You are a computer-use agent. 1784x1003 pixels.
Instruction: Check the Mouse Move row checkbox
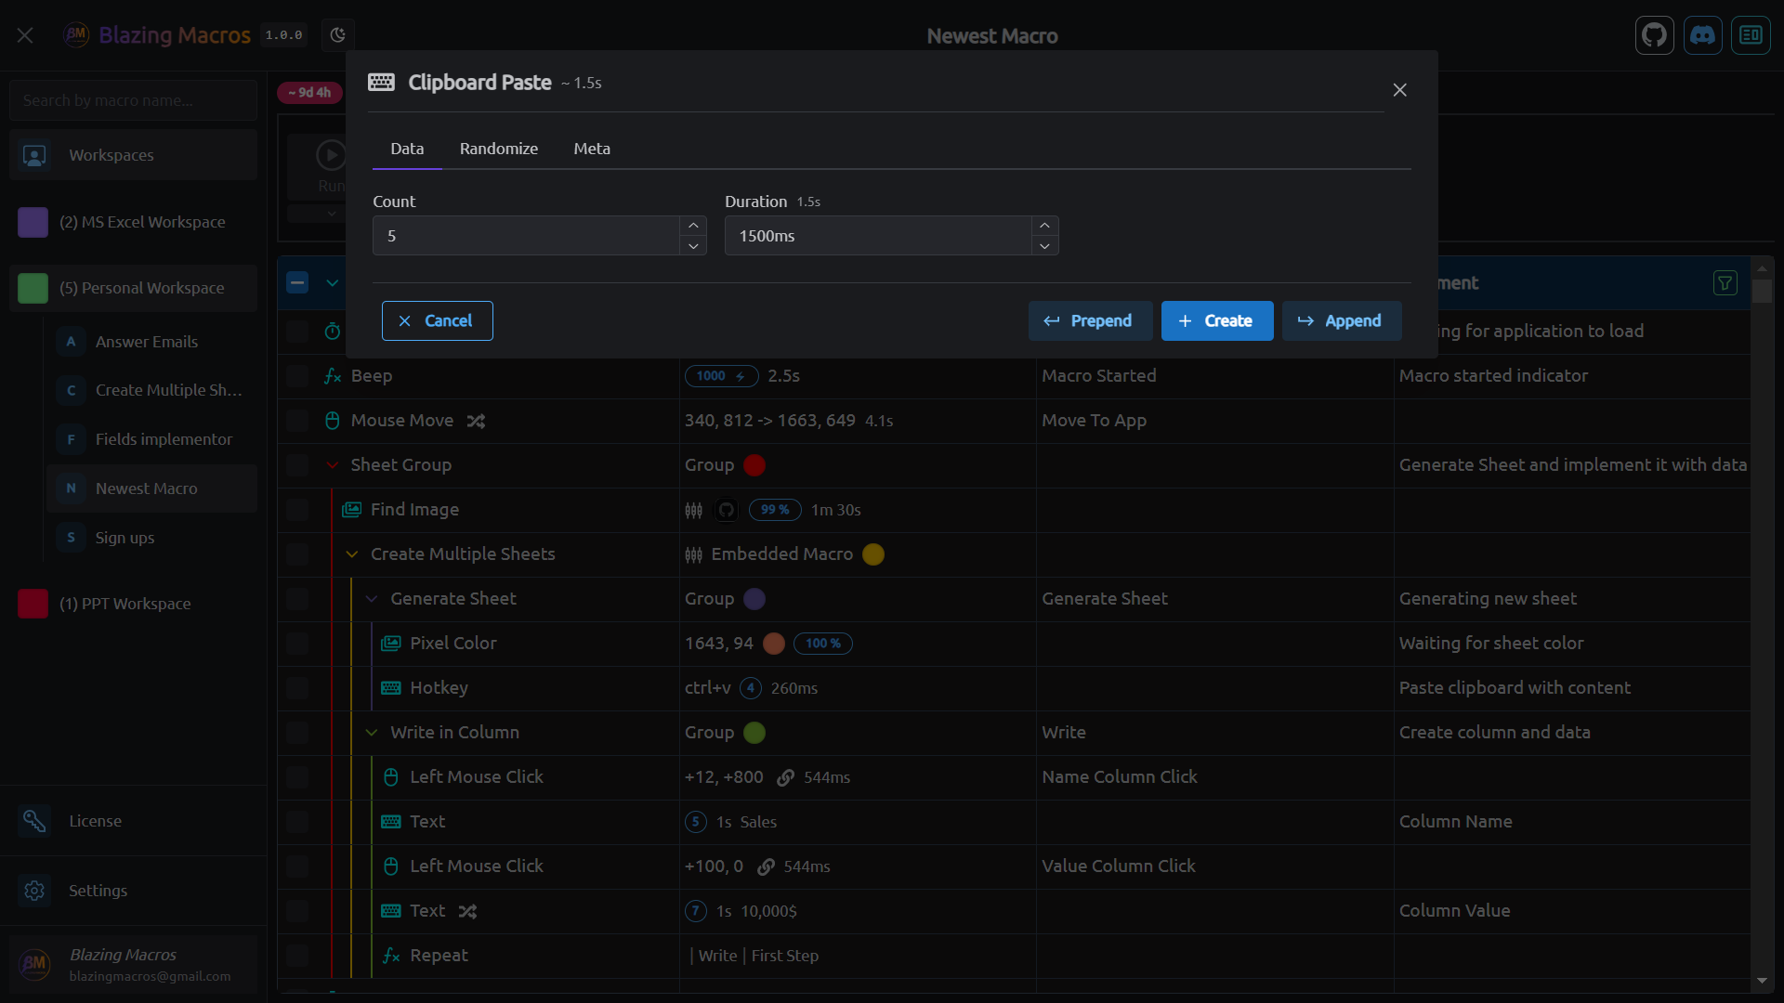tap(297, 421)
